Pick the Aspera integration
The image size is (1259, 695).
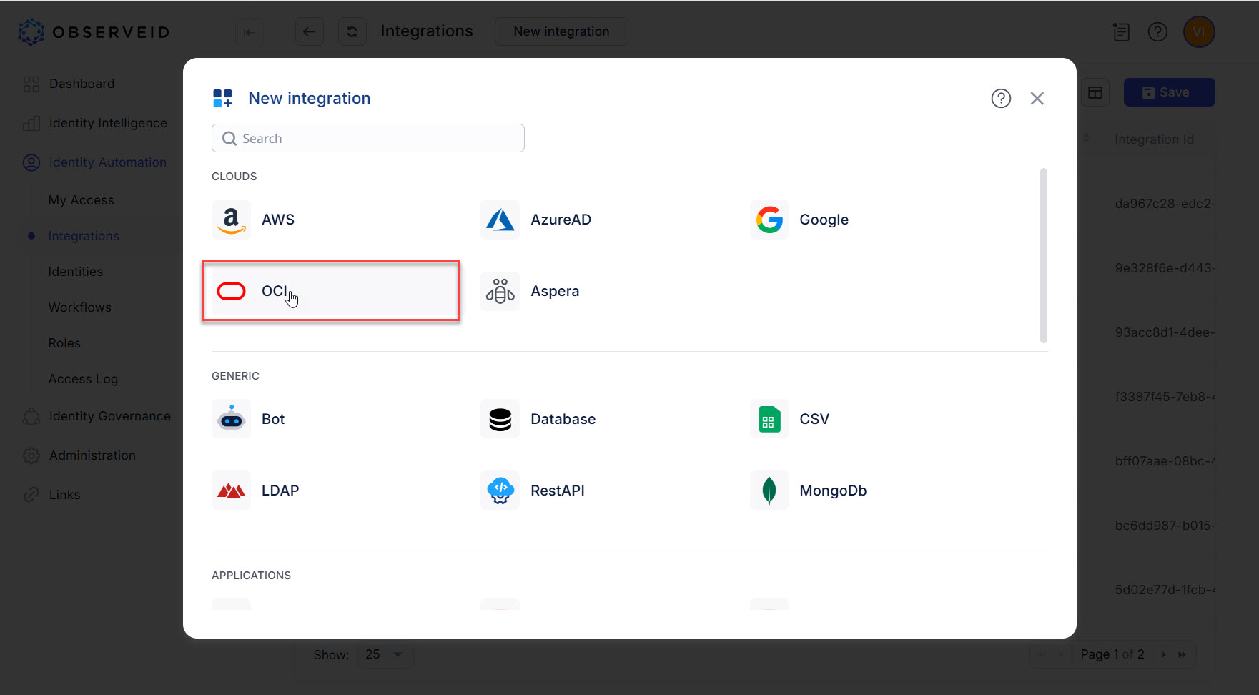(555, 291)
